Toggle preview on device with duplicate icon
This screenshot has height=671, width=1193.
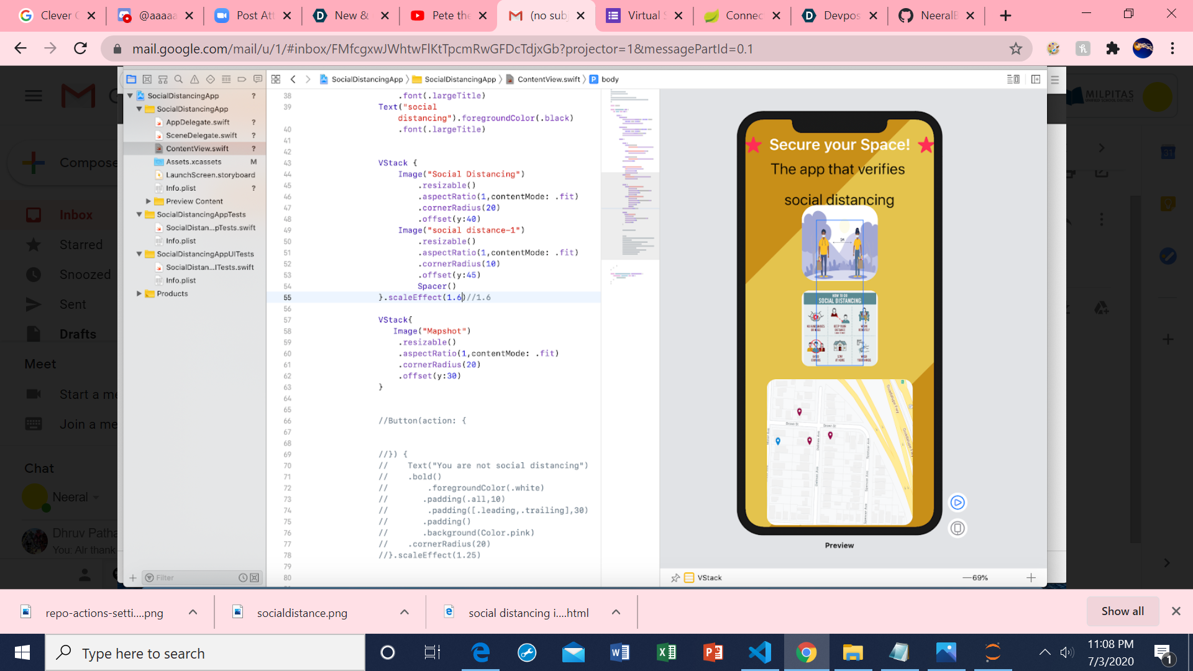tap(957, 528)
